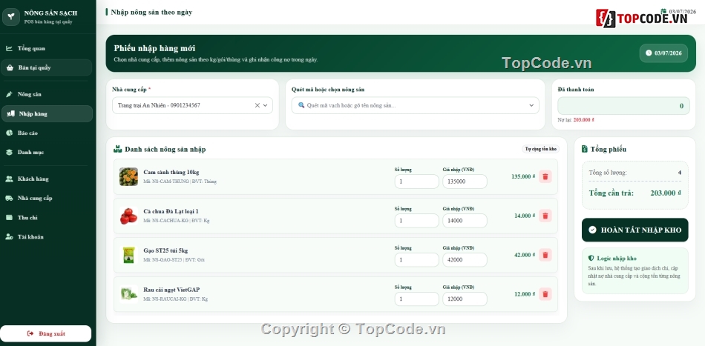Screen dimensions: 705x346
Task: Edit import price 12000 for Rau cải ngọt
Action: point(465,299)
